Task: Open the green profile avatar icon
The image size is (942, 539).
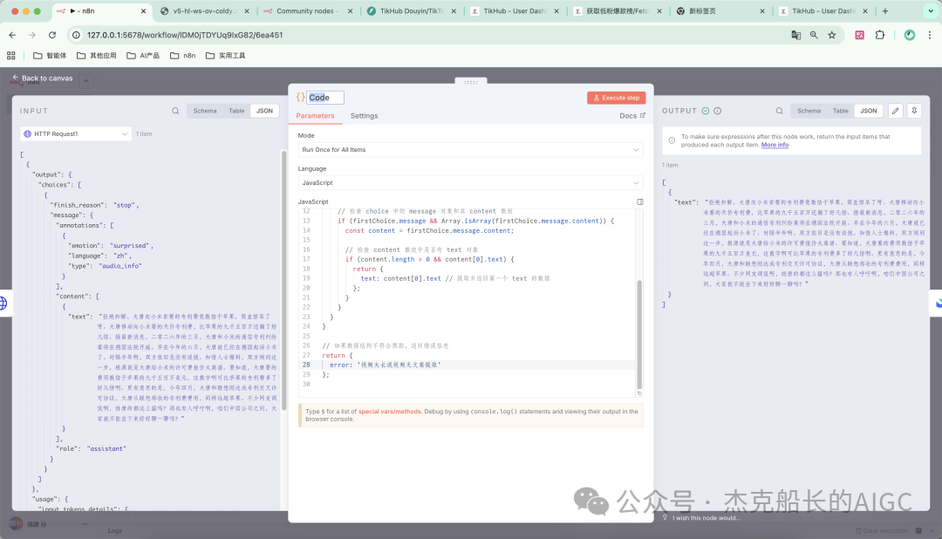Action: (910, 35)
